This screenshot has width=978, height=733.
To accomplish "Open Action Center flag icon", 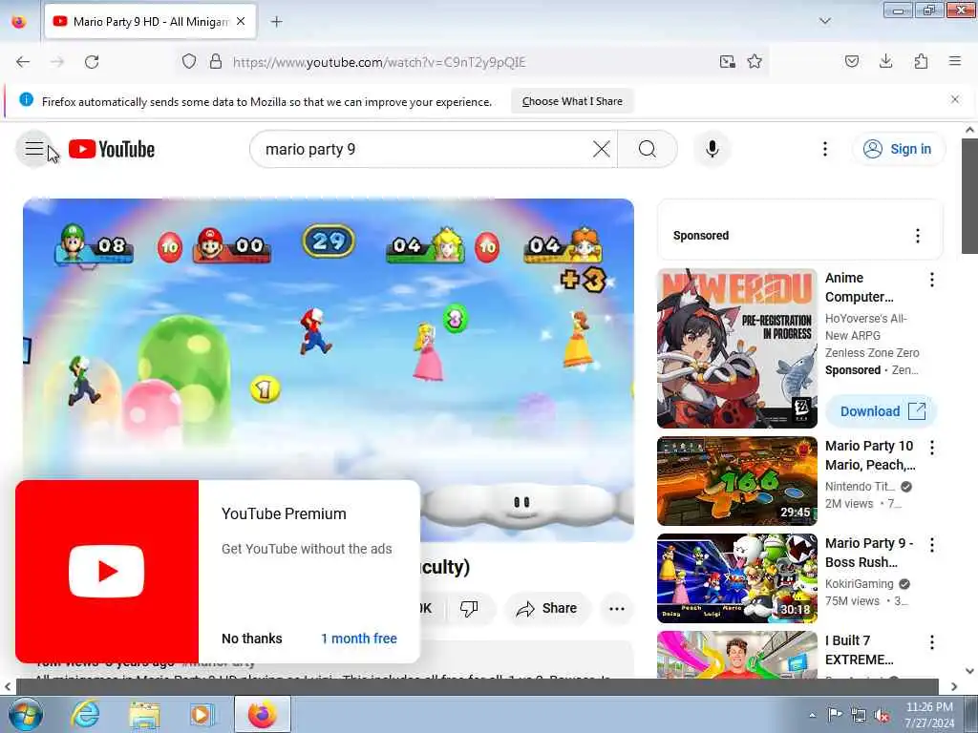I will click(x=835, y=714).
